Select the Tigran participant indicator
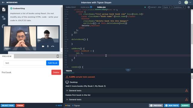193x108 pixels. pyautogui.click(x=76, y=106)
